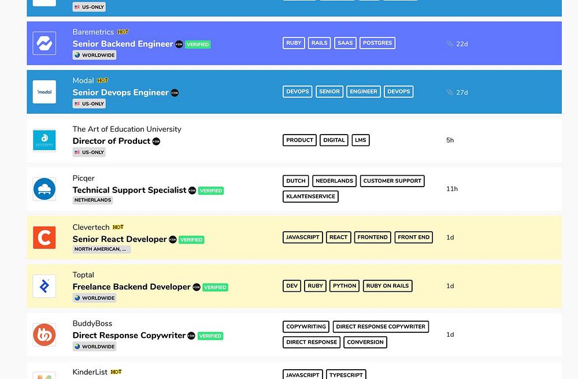
Task: Open the Technical Support Specialist job listing
Action: 129,190
